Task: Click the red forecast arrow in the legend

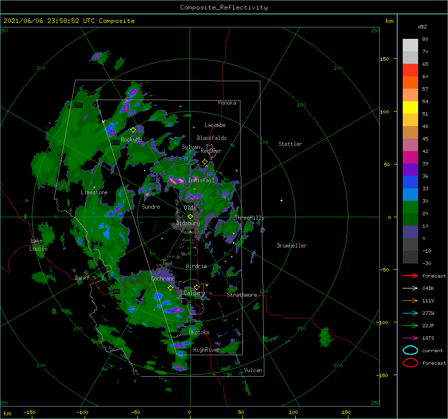Action: click(x=410, y=276)
